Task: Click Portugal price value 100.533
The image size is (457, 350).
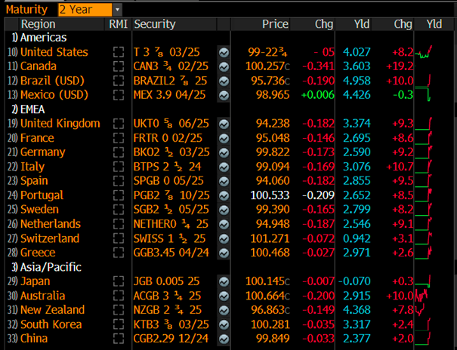Action: [x=270, y=195]
